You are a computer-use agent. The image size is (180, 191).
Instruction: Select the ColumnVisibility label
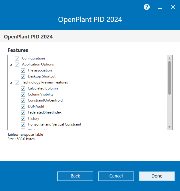click(40, 94)
